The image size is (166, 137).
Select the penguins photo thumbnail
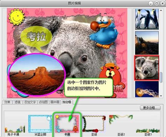(x=147, y=19)
